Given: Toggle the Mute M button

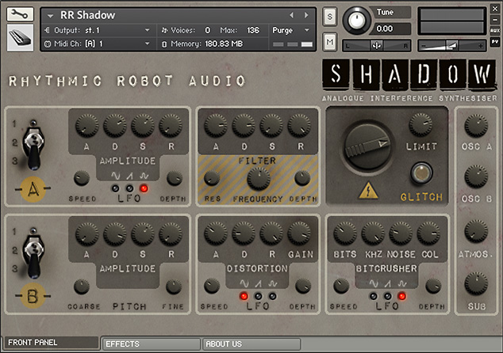Looking at the screenshot, I should (330, 40).
